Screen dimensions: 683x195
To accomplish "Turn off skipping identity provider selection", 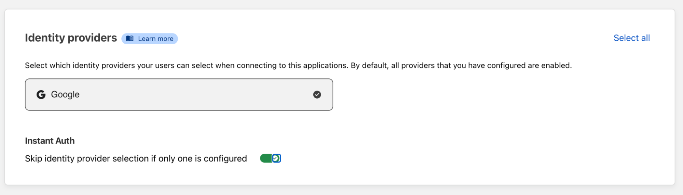I will click(x=270, y=158).
